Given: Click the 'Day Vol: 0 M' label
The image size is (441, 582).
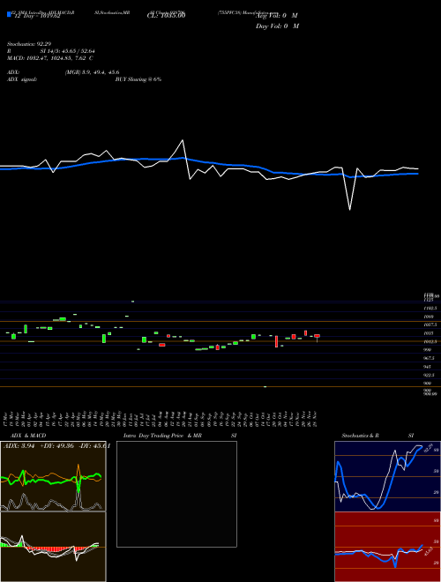Looking at the screenshot, I should (x=277, y=26).
